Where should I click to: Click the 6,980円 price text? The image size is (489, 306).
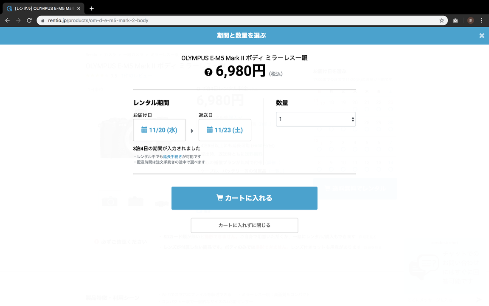click(240, 71)
